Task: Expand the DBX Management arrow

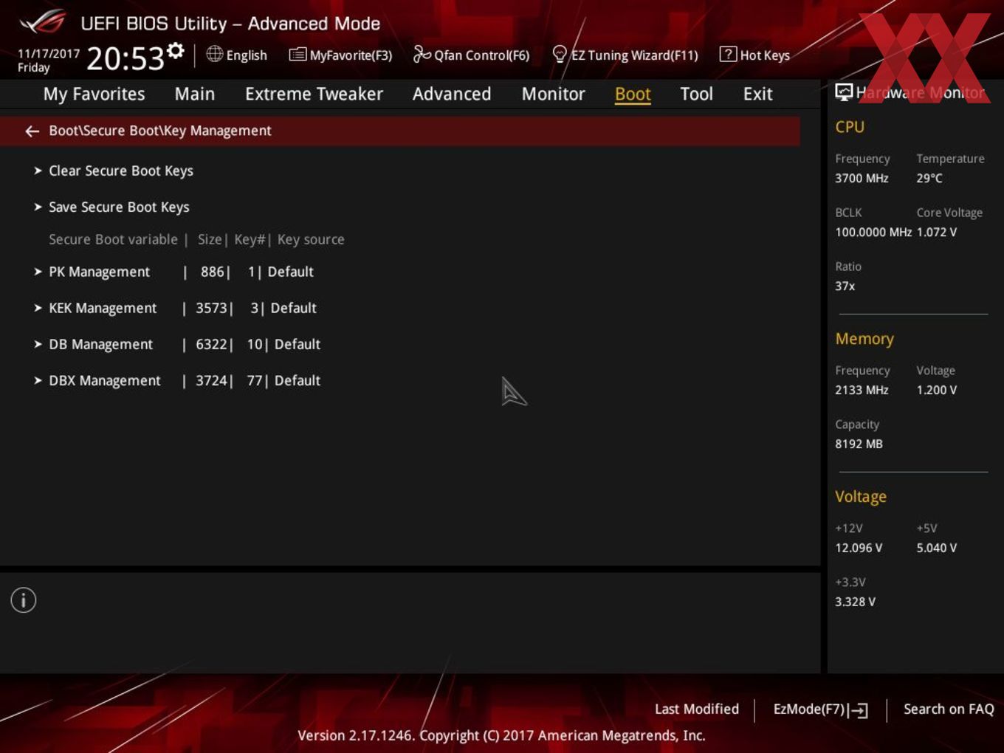Action: click(38, 380)
